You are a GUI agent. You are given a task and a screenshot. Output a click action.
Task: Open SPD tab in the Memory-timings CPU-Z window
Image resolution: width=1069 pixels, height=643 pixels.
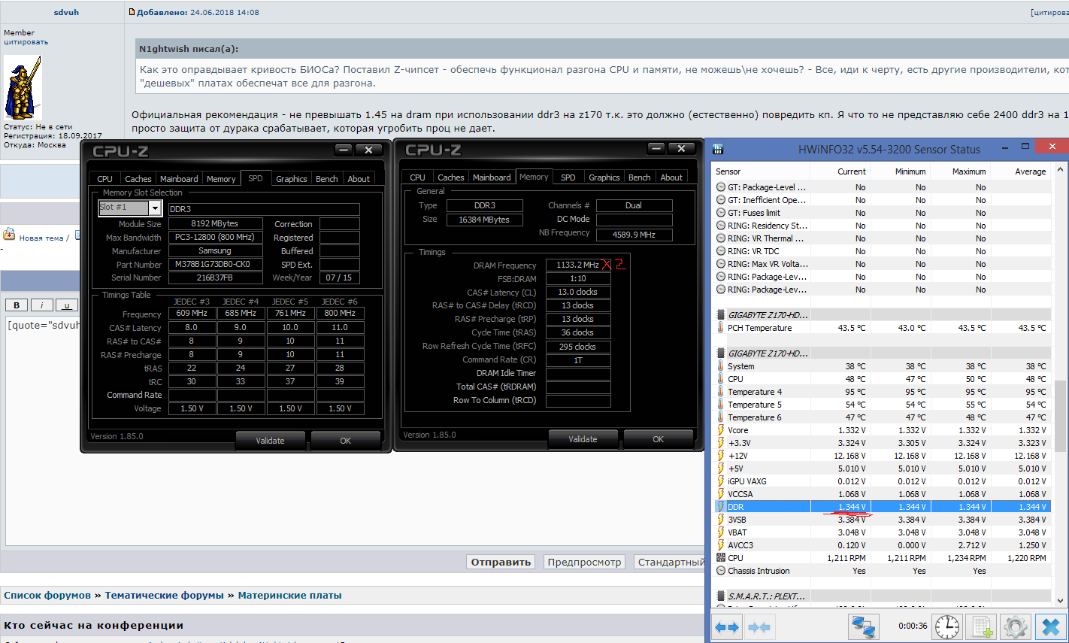click(568, 177)
